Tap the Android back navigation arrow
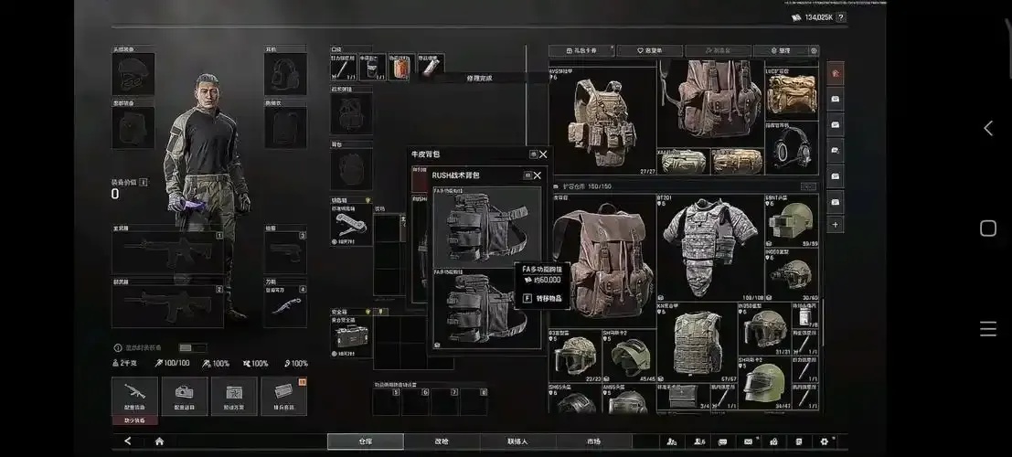The width and height of the screenshot is (1012, 457). [988, 128]
